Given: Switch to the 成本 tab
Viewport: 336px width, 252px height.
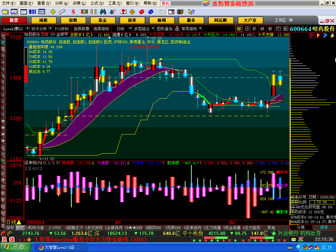Looking at the screenshot, I should point(324,227).
